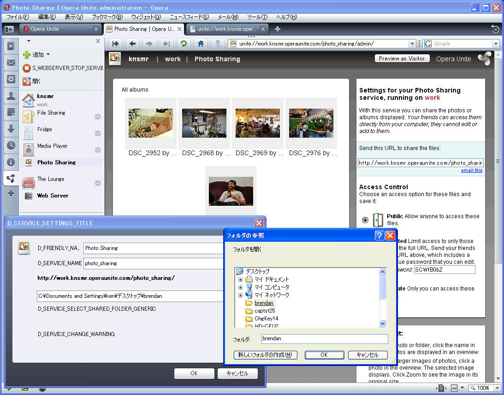This screenshot has width=504, height=395.
Task: Click OK in service settings dialog
Action: (x=194, y=373)
